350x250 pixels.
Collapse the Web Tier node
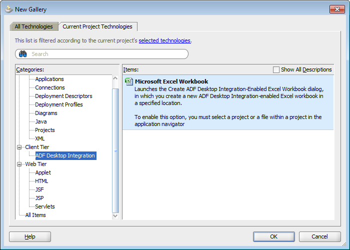pos(19,164)
